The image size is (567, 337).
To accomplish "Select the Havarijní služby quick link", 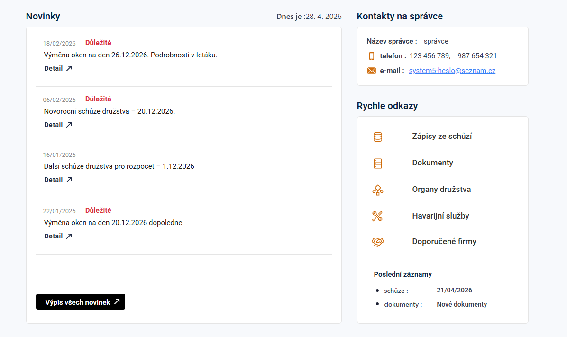I will click(x=440, y=216).
